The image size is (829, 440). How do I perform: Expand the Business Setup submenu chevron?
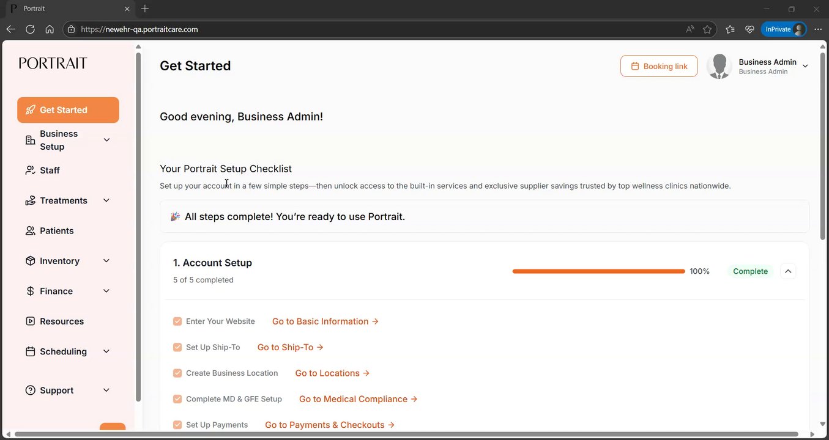click(x=106, y=140)
